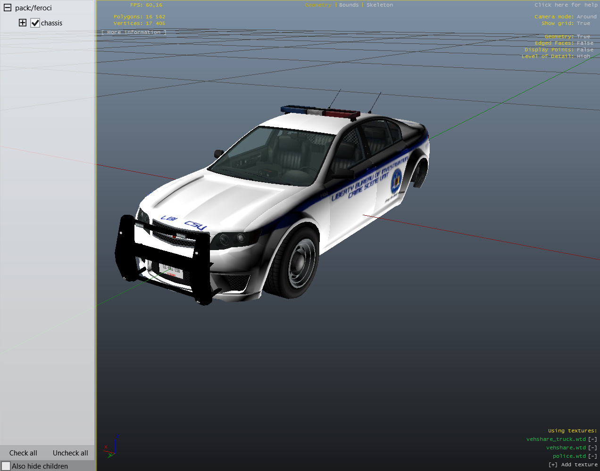Switch to the Bounds view tab
The image size is (600, 471).
pos(349,5)
